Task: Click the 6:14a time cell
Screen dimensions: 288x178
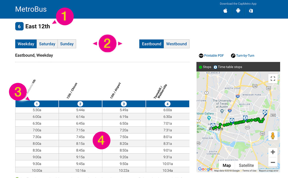Action: 80,117
